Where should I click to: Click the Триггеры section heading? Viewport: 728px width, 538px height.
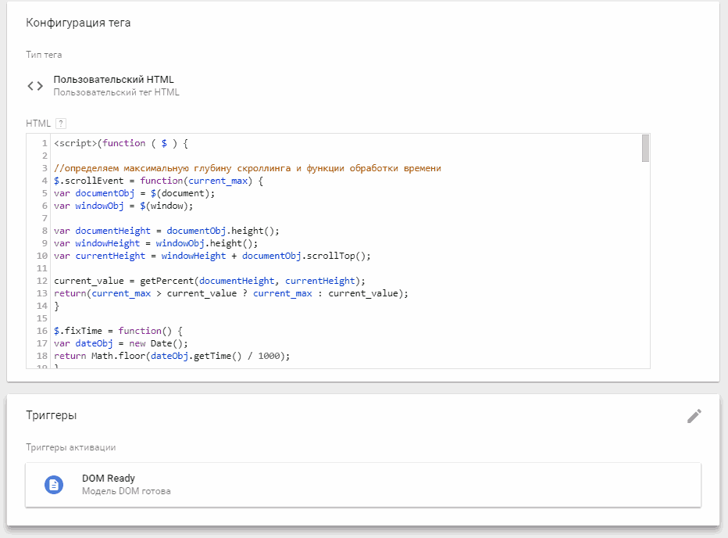51,415
